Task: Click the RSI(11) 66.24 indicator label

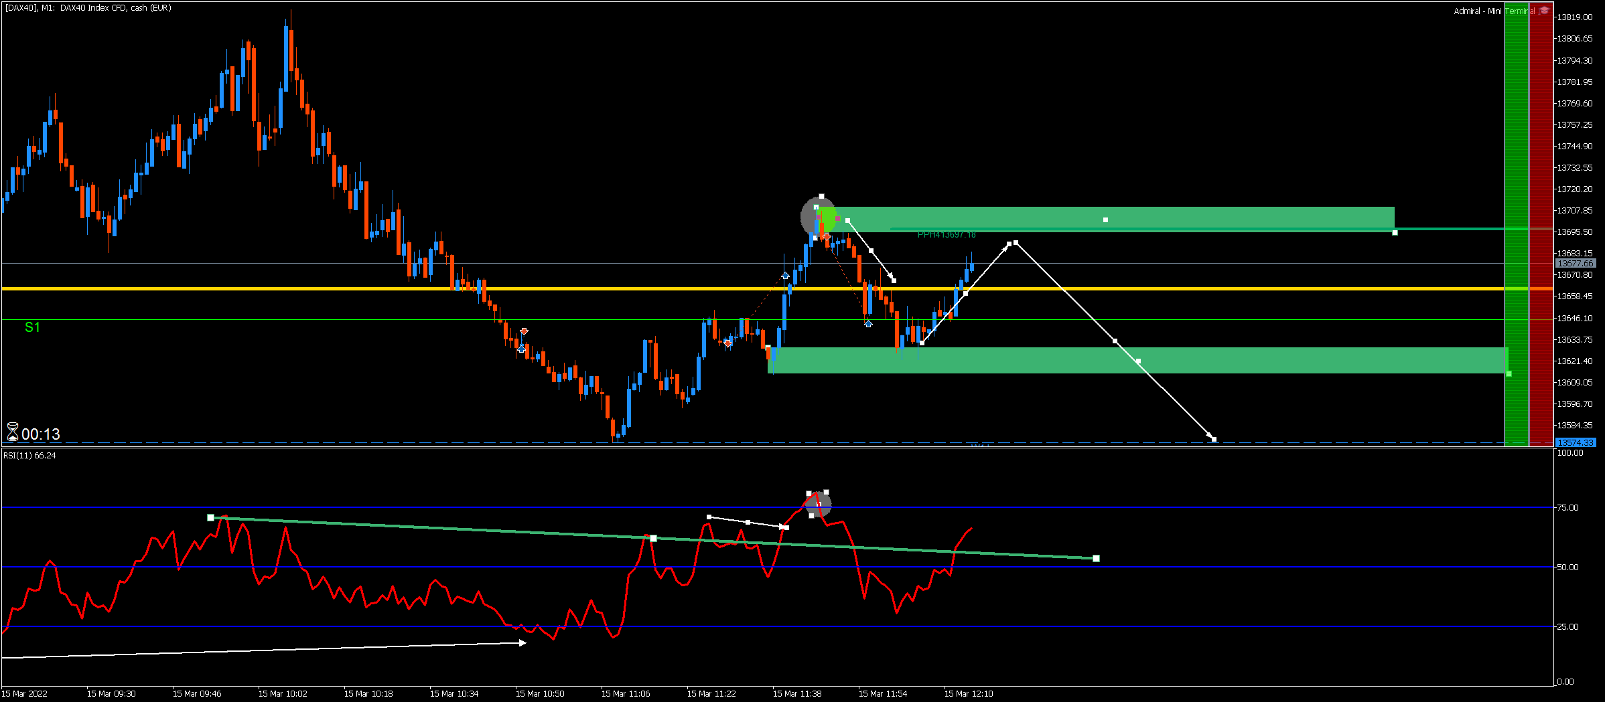Action: coord(29,456)
